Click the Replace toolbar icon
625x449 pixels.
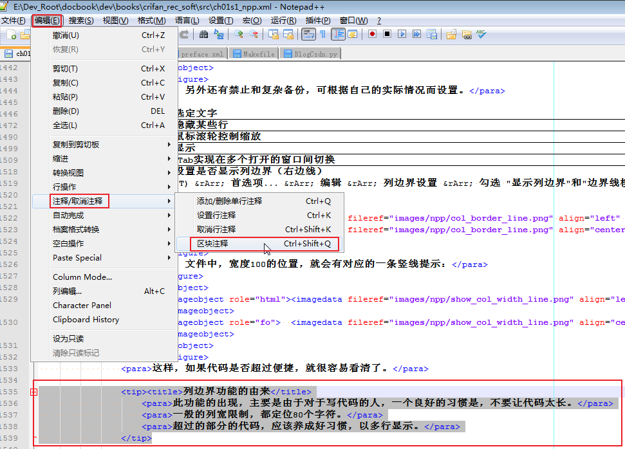[x=219, y=34]
